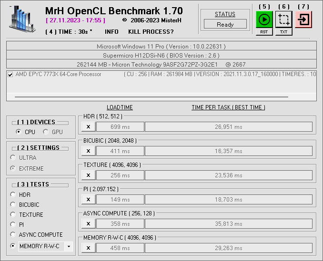The image size is (323, 261).
Task: Click PI loadtime 149 ms field
Action: coord(120,199)
